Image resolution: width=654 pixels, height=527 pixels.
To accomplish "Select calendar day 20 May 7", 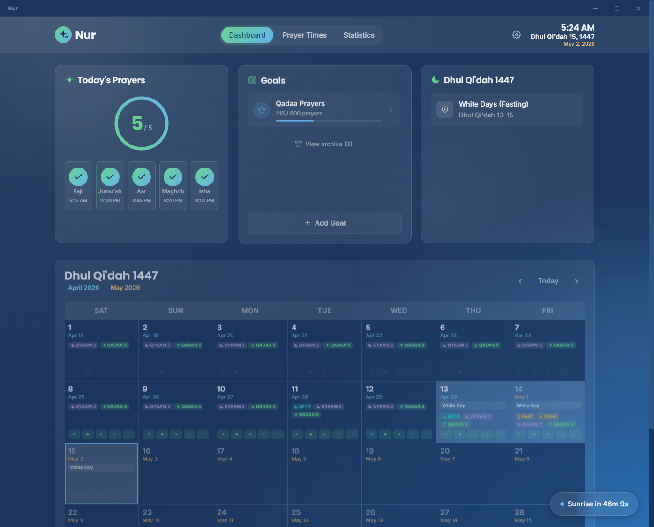I will pos(473,474).
